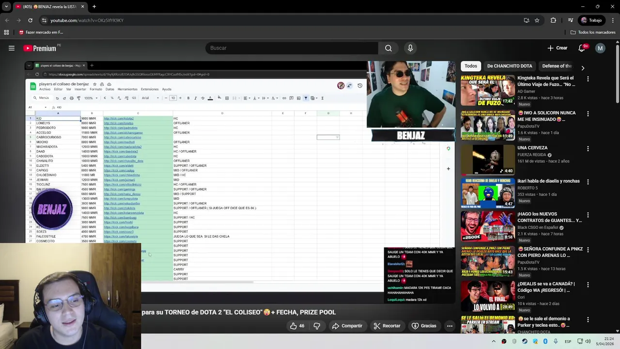The height and width of the screenshot is (349, 620).
Task: Select De CHANCHITO DOTA filter chip
Action: tap(510, 66)
